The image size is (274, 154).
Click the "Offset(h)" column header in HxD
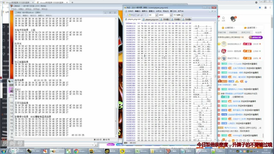click(x=131, y=23)
